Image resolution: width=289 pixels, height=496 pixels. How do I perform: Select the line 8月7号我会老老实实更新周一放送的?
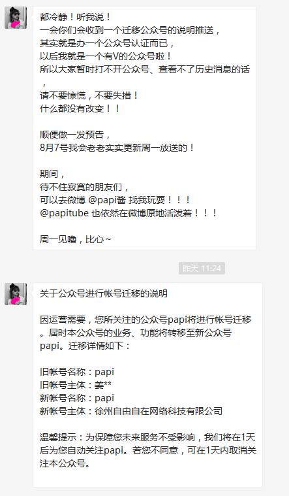117,148
